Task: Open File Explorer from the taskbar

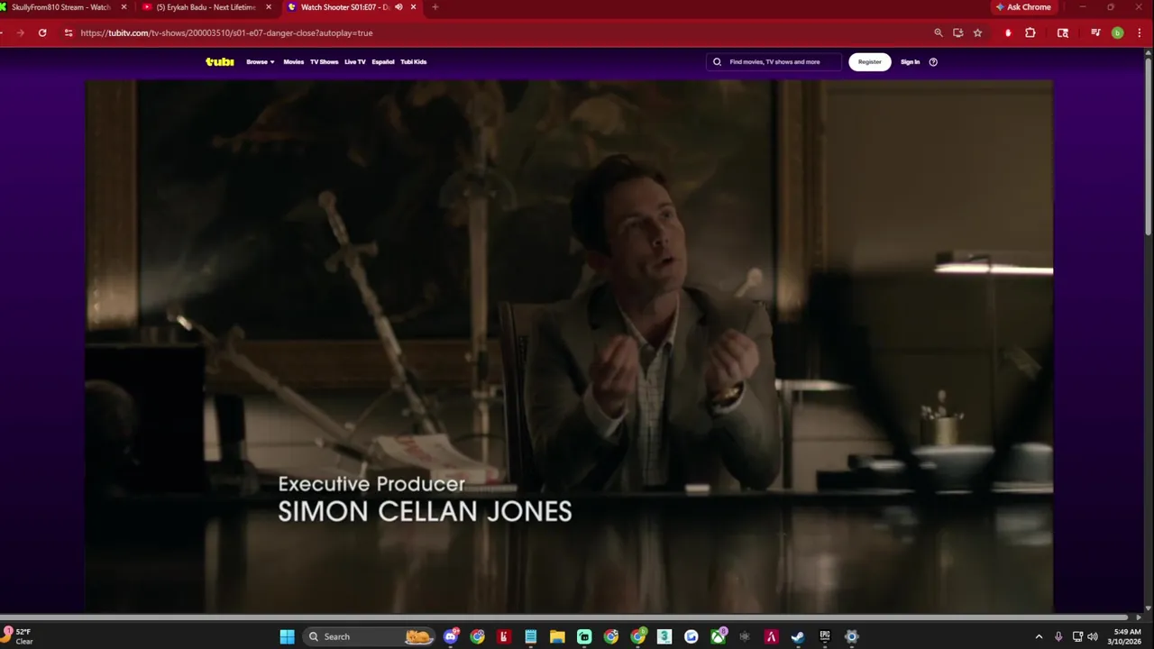Action: pos(557,636)
